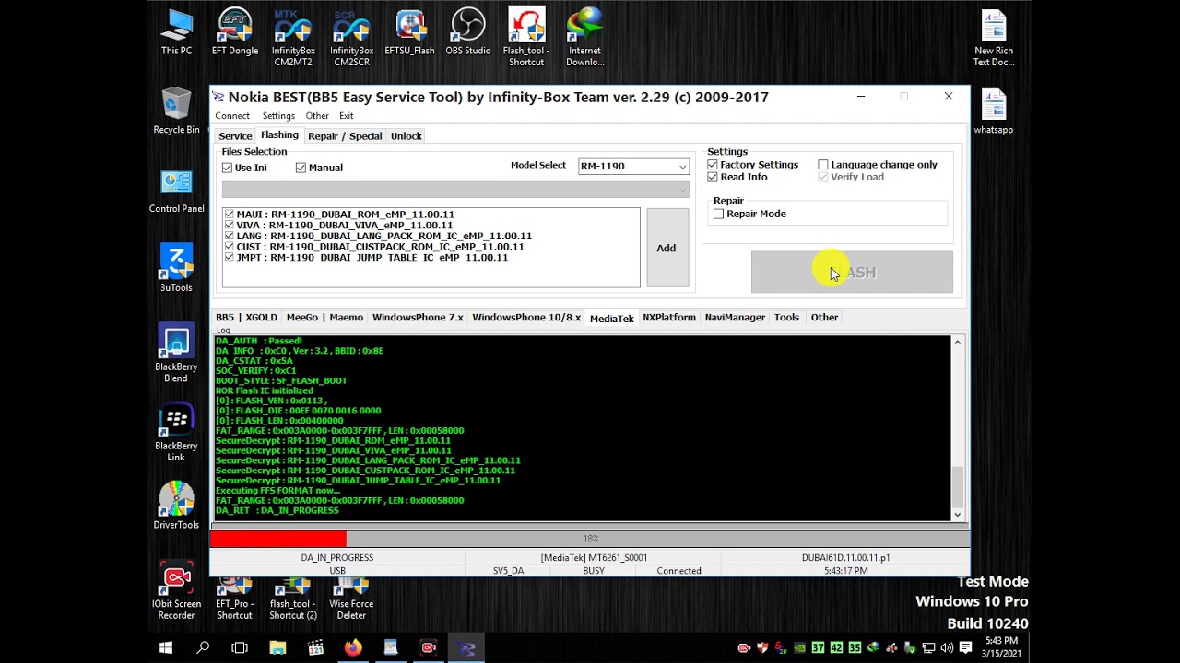Select the WindowsPhone 10/8.x tab
This screenshot has height=663, width=1180.
pos(526,318)
